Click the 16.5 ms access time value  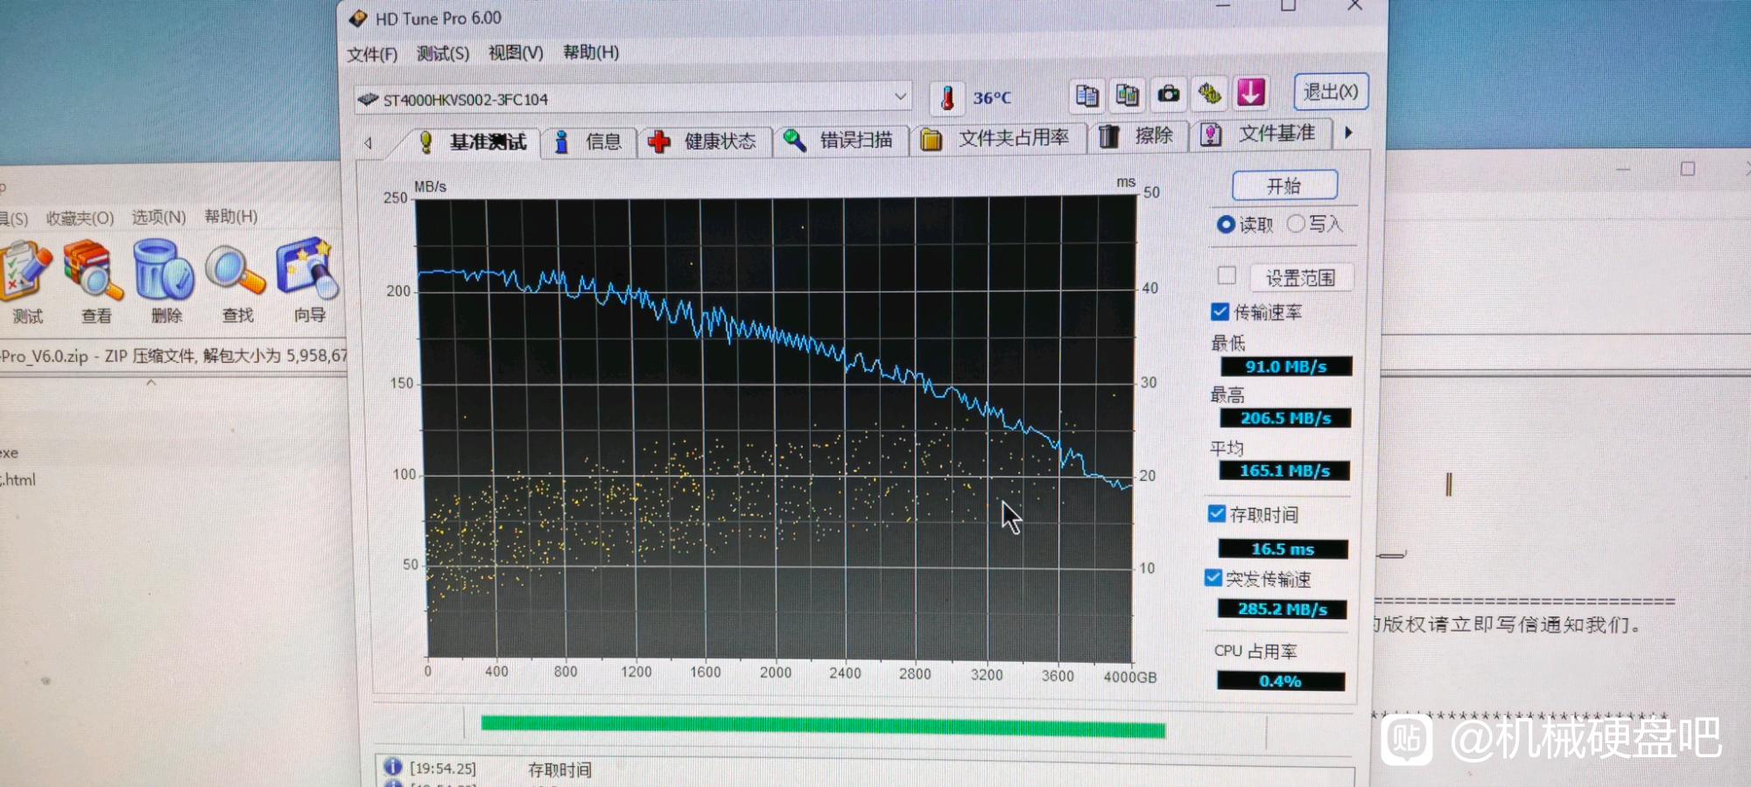point(1283,549)
